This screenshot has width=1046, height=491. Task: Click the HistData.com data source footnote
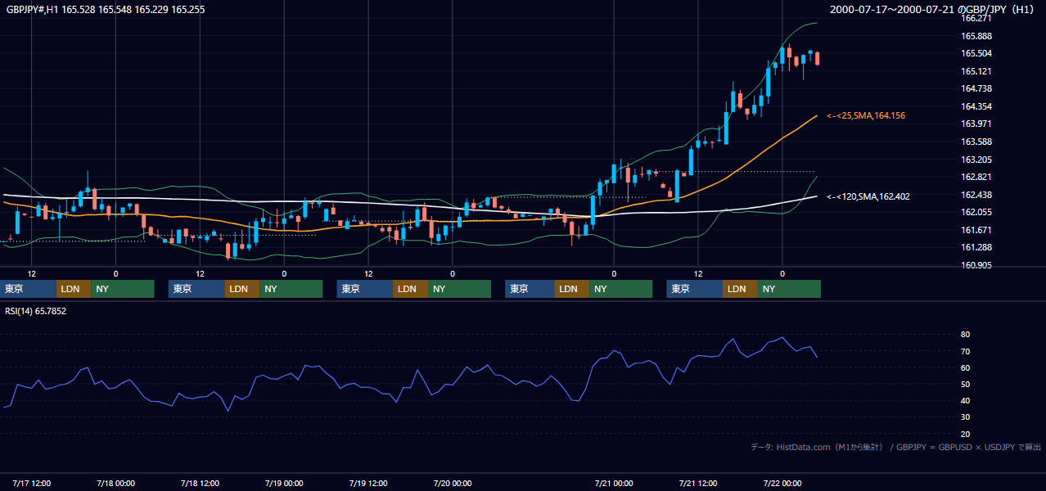click(x=896, y=447)
